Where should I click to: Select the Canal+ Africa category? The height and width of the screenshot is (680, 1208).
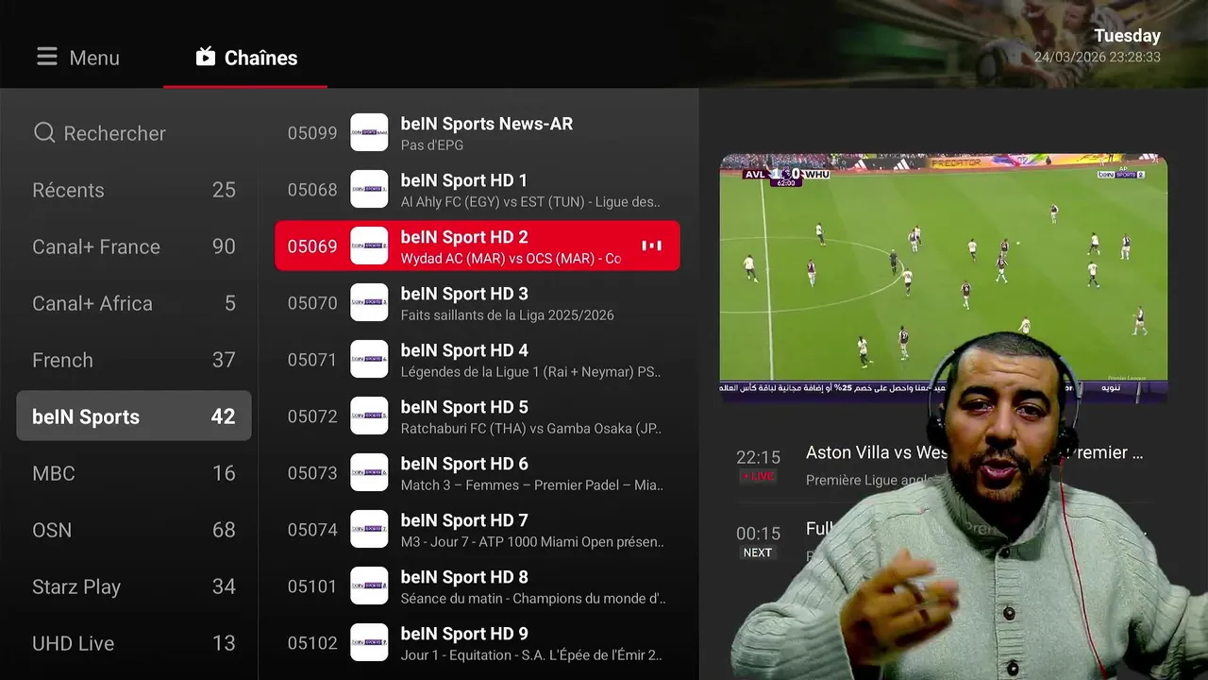pos(134,303)
